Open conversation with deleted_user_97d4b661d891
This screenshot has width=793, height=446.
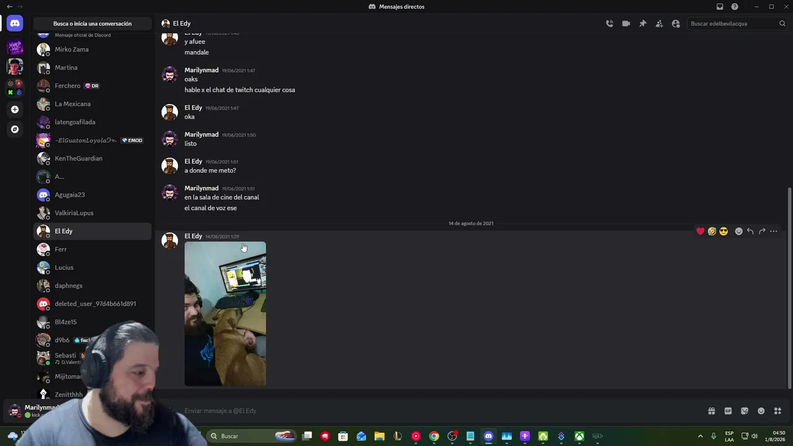pos(92,304)
